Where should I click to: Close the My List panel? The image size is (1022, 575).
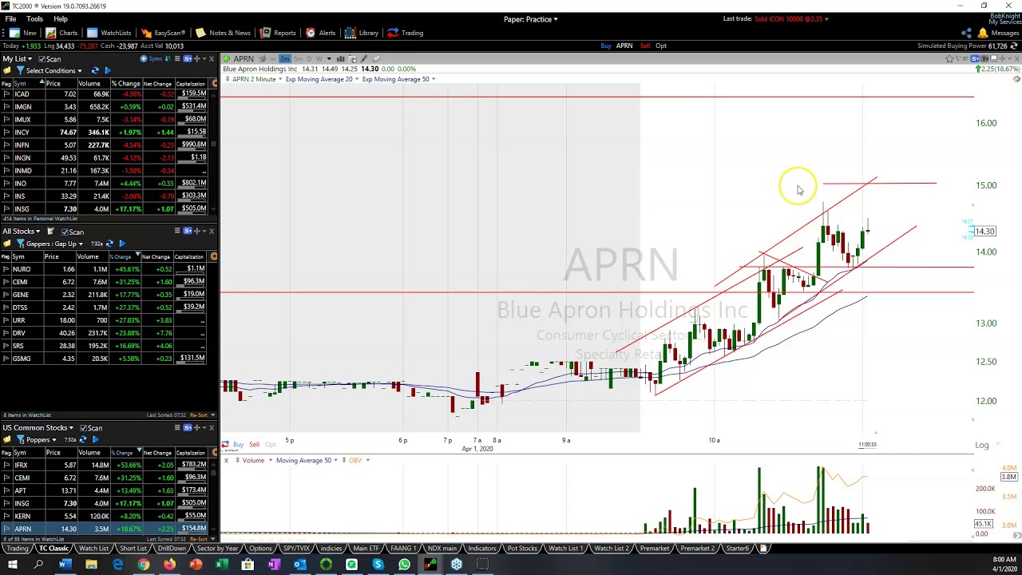211,59
